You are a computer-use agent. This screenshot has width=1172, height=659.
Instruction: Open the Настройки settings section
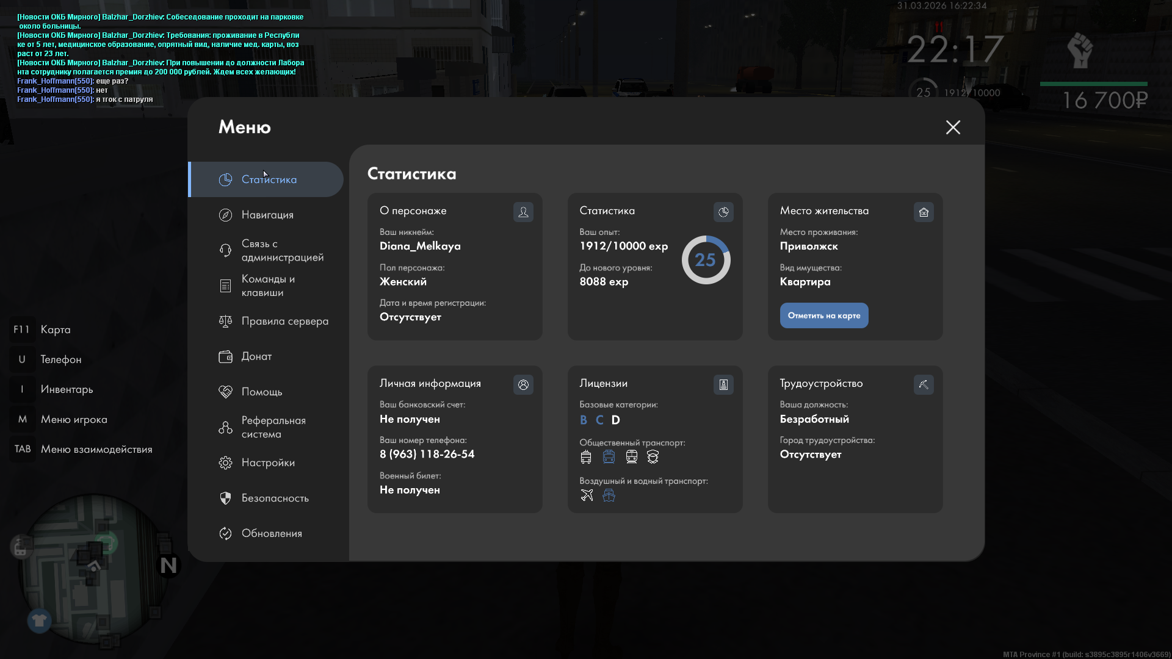pyautogui.click(x=268, y=463)
